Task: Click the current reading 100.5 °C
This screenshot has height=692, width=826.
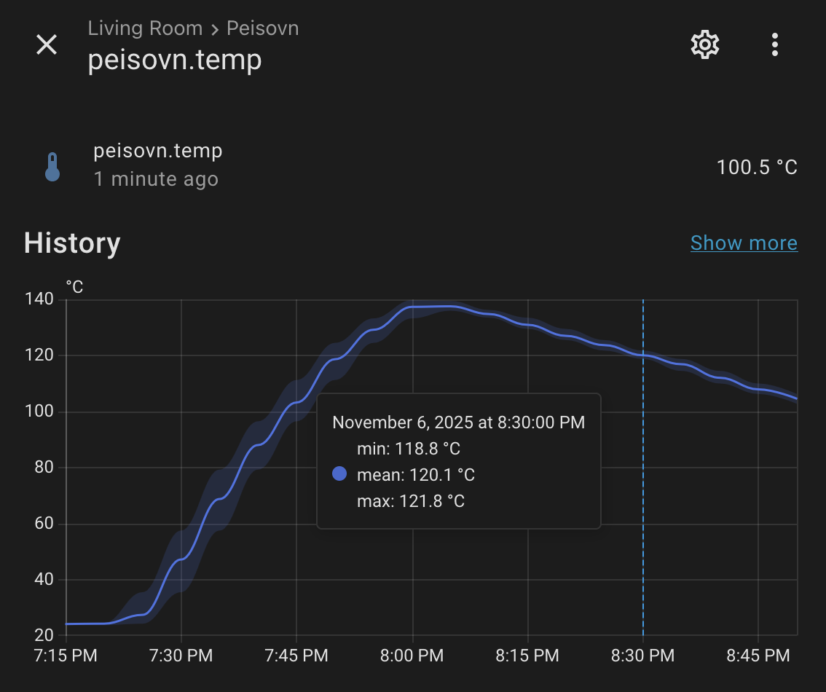Action: 756,167
